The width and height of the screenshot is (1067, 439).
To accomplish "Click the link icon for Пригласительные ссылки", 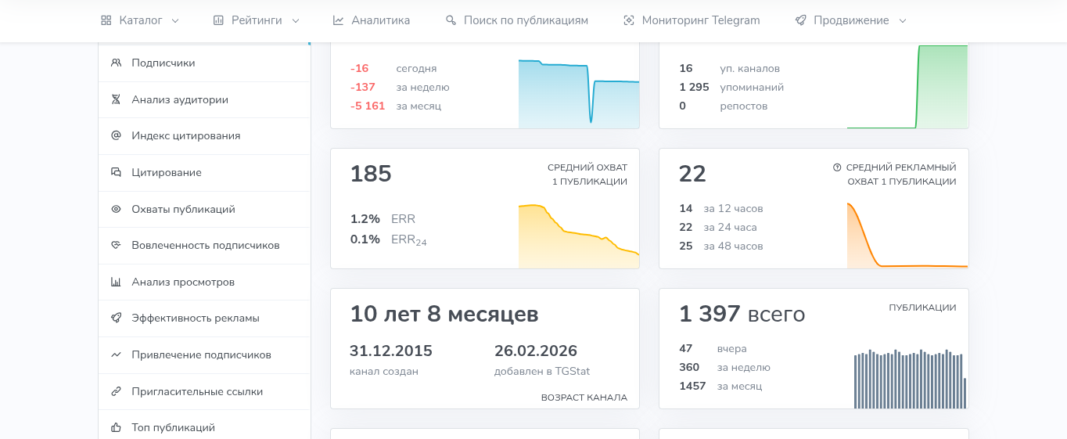I will [x=116, y=391].
